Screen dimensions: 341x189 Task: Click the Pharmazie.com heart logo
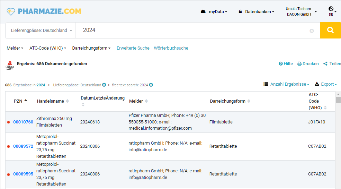[x=11, y=11]
